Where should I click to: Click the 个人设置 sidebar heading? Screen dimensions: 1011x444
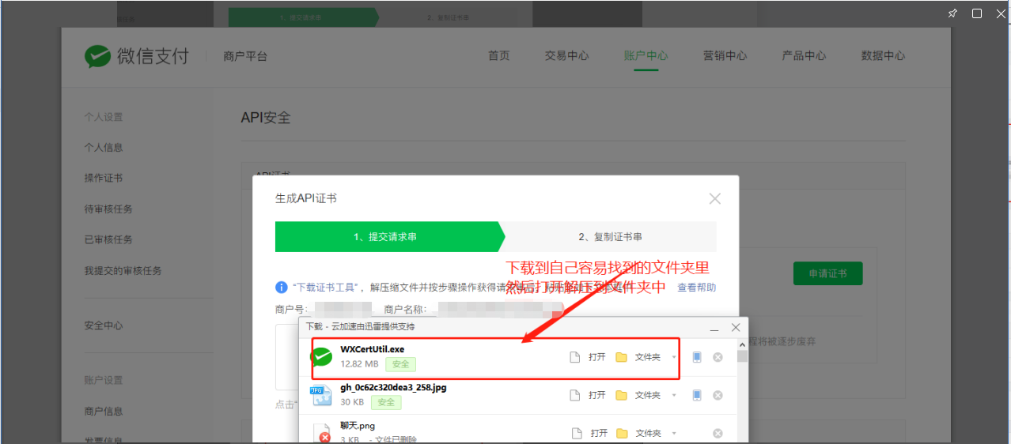[x=104, y=117]
